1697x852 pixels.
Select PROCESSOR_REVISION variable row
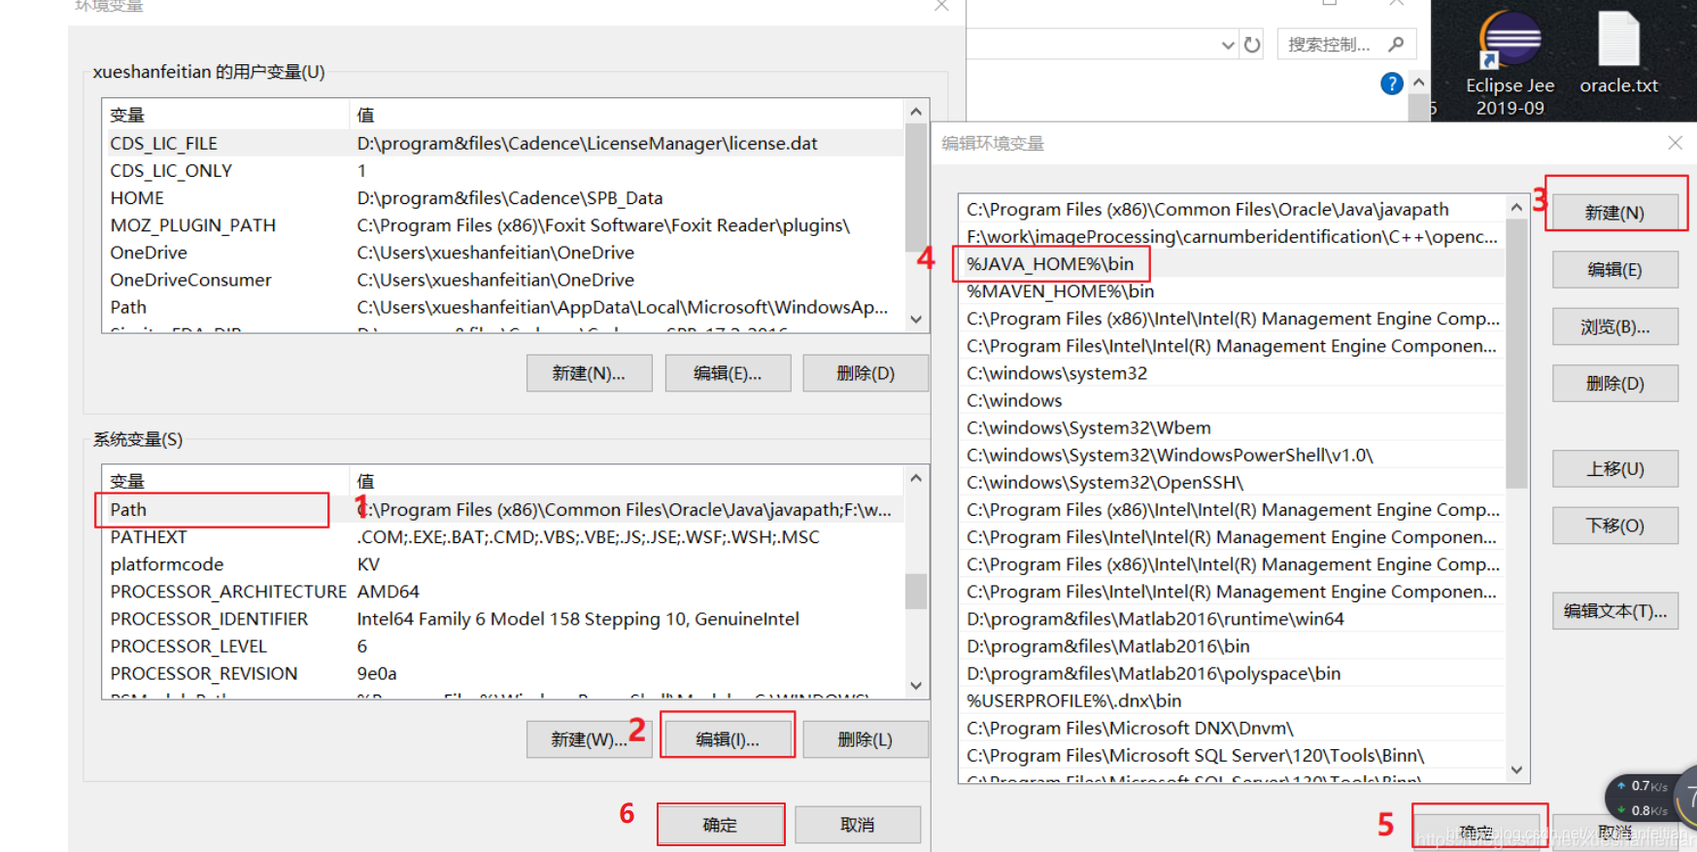click(x=503, y=673)
